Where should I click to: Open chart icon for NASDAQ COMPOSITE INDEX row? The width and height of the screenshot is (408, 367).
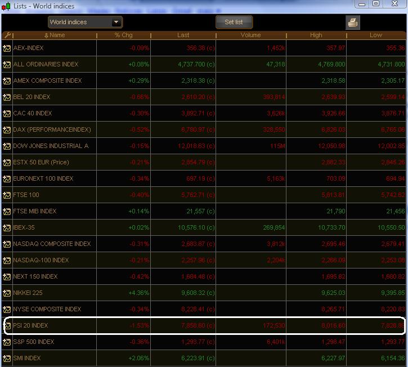click(x=7, y=244)
